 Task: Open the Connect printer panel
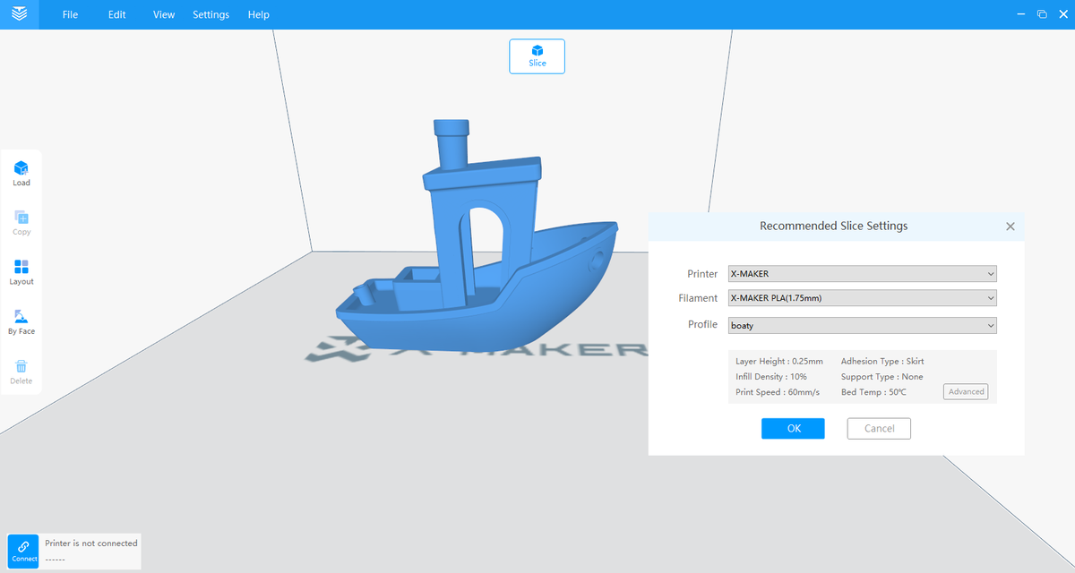(22, 552)
